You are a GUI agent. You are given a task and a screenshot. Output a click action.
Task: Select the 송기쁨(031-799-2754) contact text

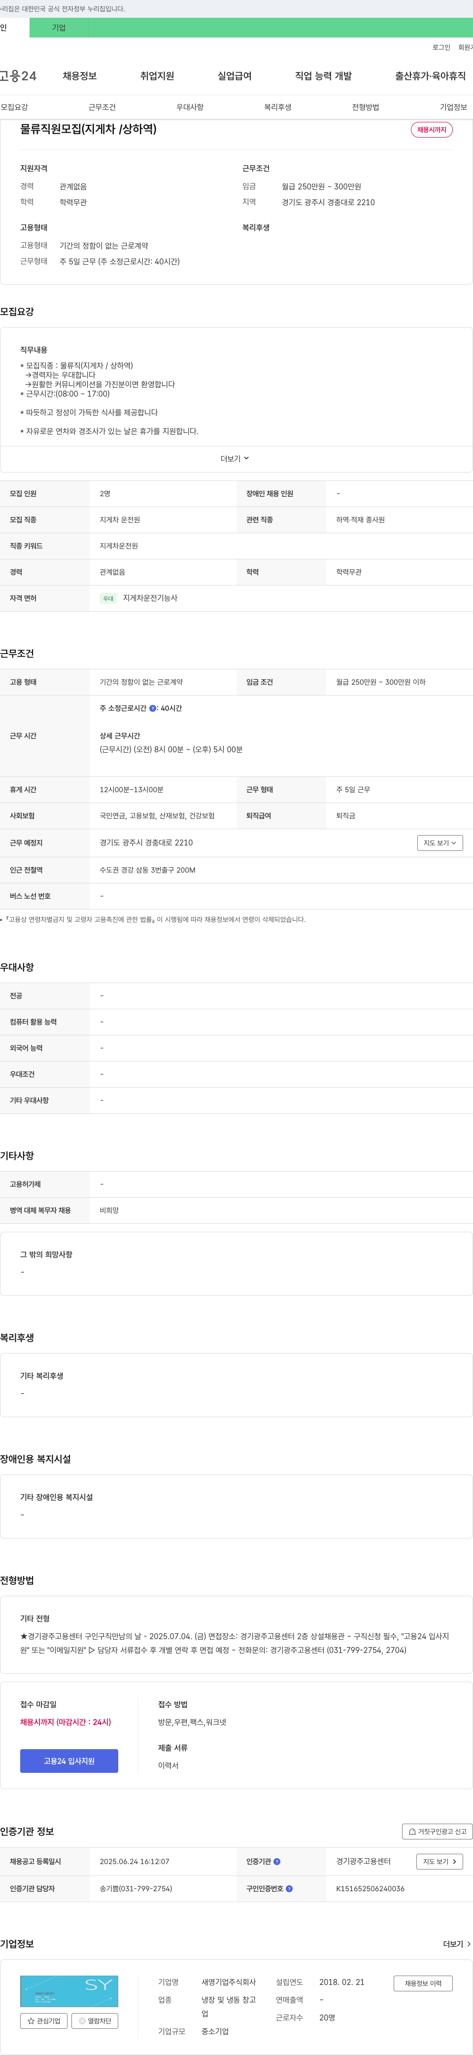pyautogui.click(x=136, y=1889)
